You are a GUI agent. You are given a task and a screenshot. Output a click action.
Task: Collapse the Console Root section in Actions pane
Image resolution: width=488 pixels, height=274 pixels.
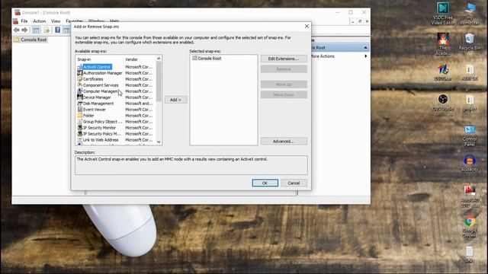point(366,47)
